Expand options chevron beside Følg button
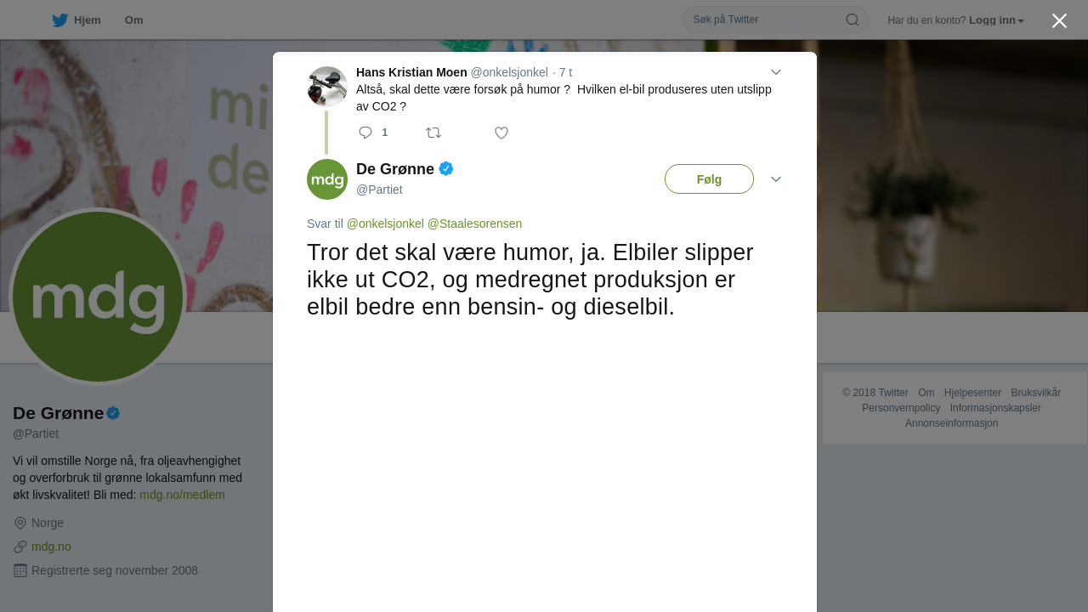The height and width of the screenshot is (612, 1088). click(776, 179)
